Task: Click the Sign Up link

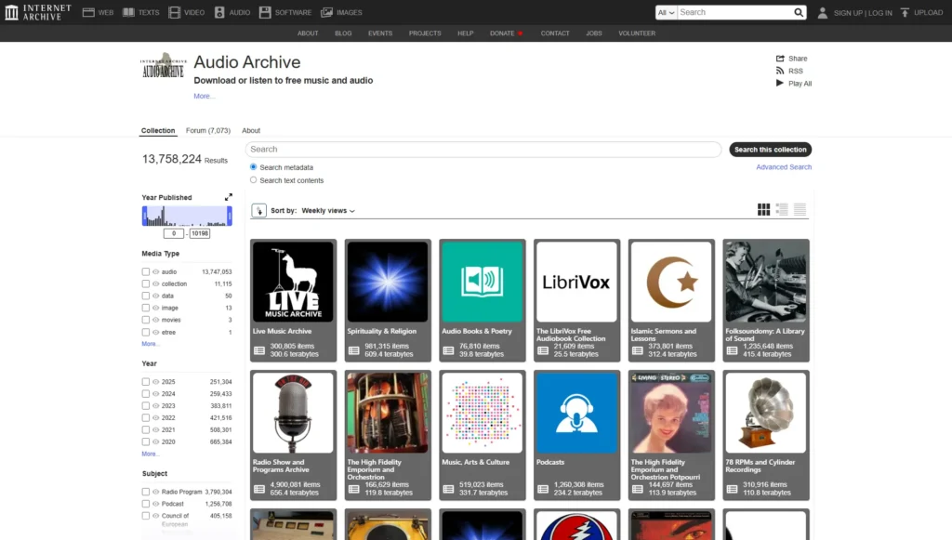Action: 848,13
